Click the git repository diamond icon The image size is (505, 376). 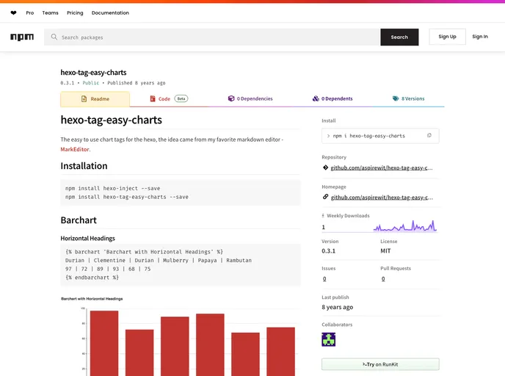325,167
